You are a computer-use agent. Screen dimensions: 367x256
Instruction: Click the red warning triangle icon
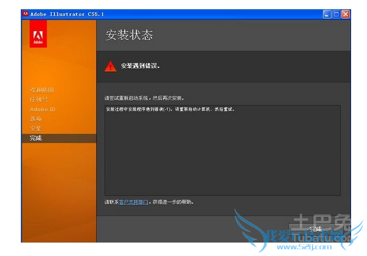(x=111, y=67)
